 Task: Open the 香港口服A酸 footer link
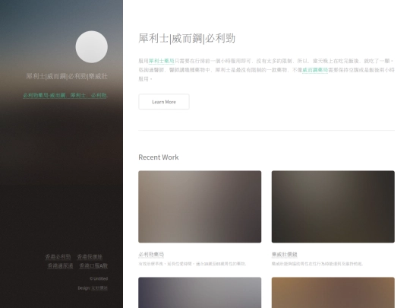pos(93,266)
